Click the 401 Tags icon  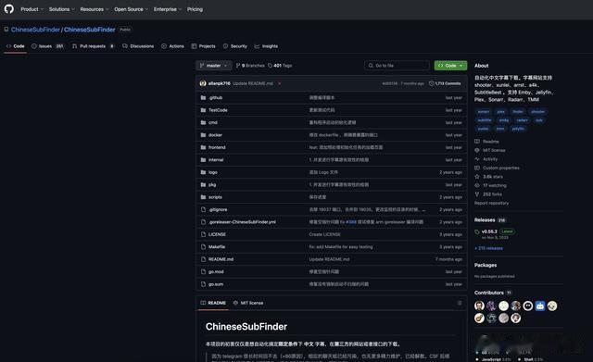point(270,66)
